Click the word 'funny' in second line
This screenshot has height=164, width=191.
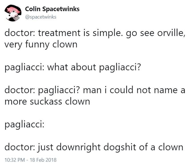37,45
